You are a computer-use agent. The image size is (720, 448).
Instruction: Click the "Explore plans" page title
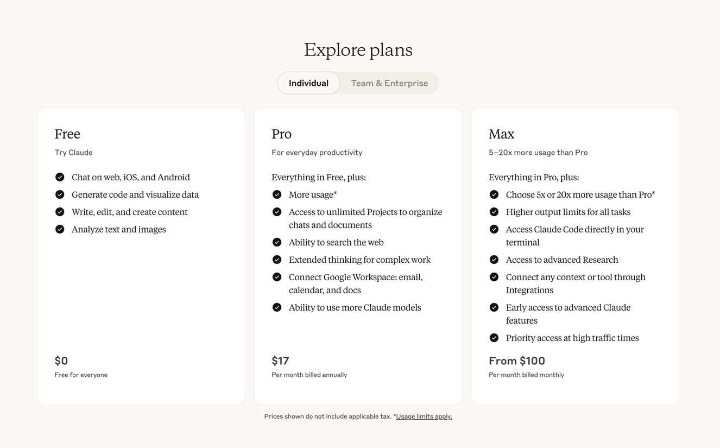[x=358, y=50]
